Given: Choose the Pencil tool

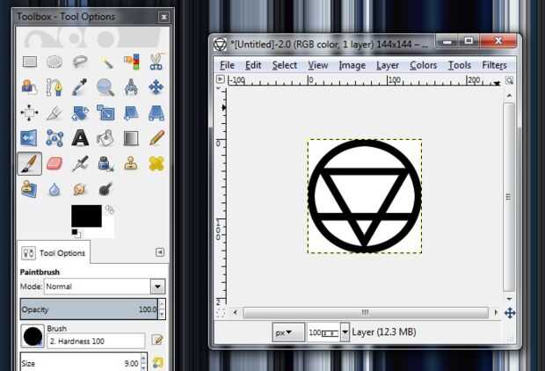Looking at the screenshot, I should tap(156, 138).
